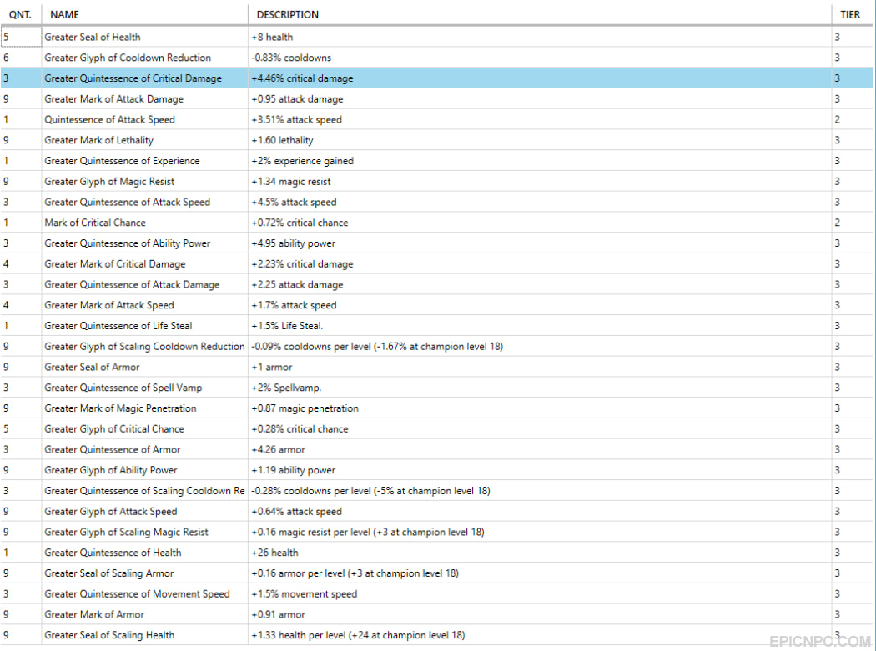Select highlighted Greater Quintessence of Critical Damage

[x=436, y=78]
